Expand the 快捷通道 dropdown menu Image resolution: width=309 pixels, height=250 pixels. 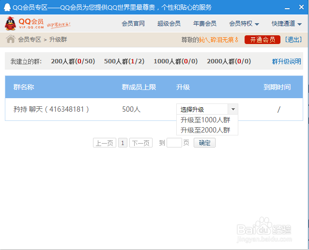(x=287, y=24)
